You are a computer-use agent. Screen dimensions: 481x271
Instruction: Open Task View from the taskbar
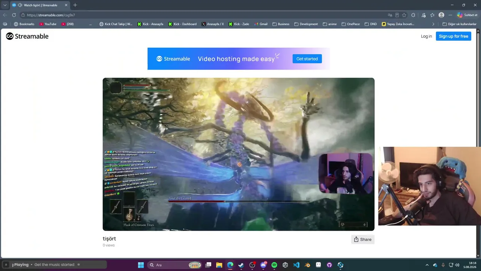pyautogui.click(x=208, y=265)
